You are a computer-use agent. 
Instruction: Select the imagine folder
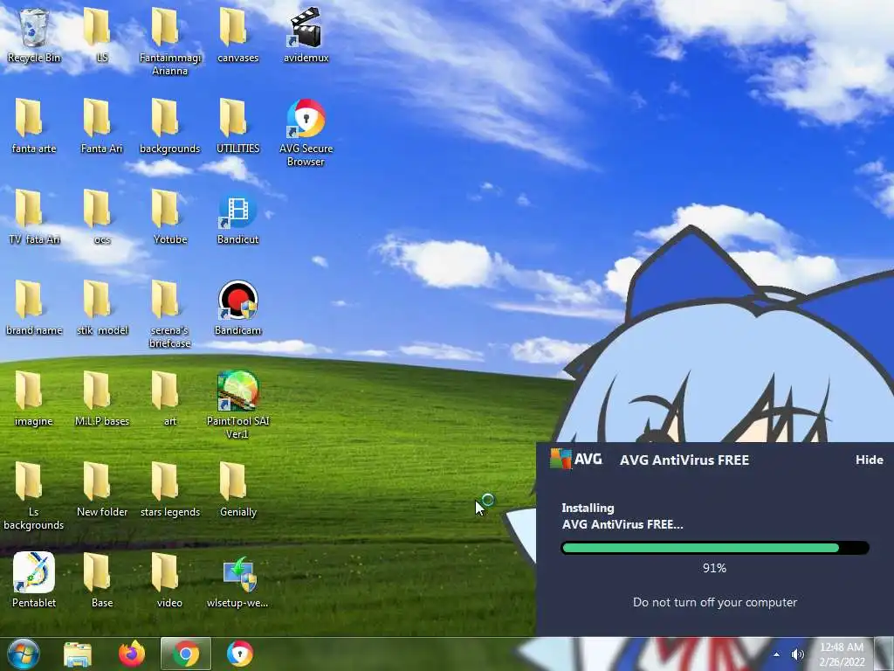[34, 398]
